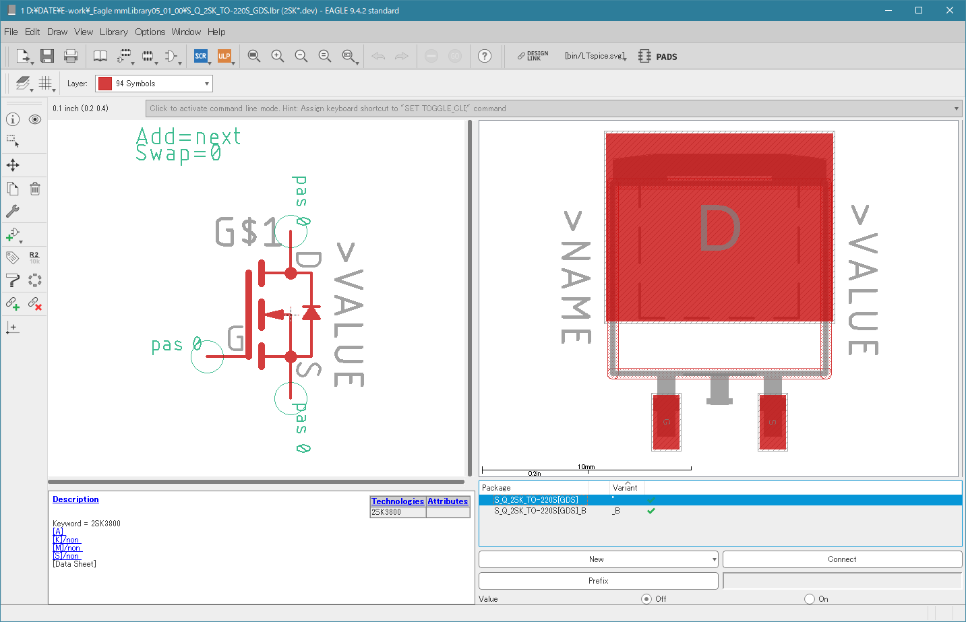Image resolution: width=966 pixels, height=622 pixels.
Task: Expand the command line history dropdown
Action: coord(956,108)
